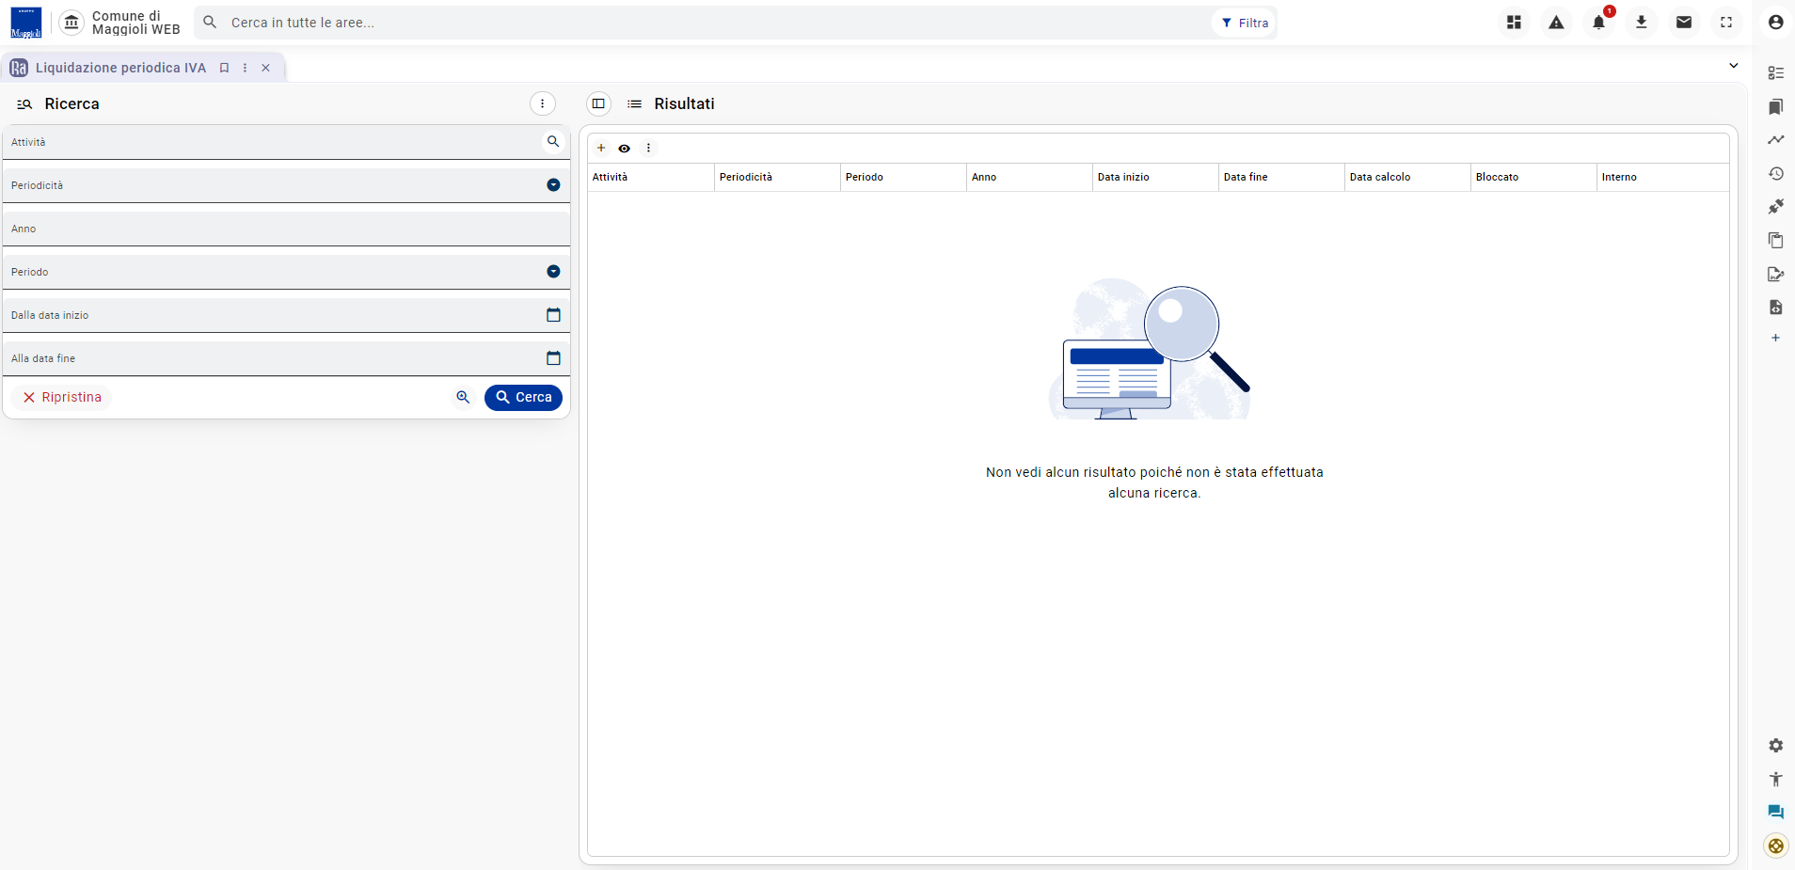Click advanced search magnifier beside Cerca
1795x870 pixels.
coord(463,398)
